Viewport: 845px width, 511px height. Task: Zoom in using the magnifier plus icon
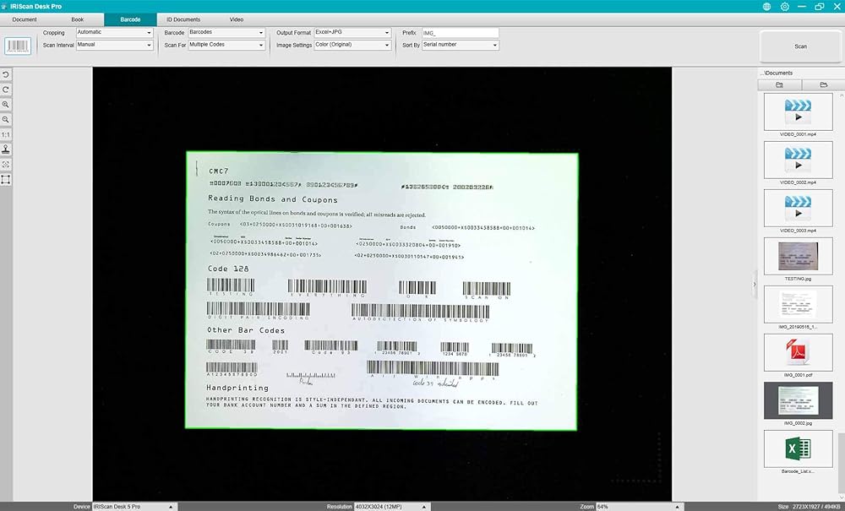click(6, 105)
